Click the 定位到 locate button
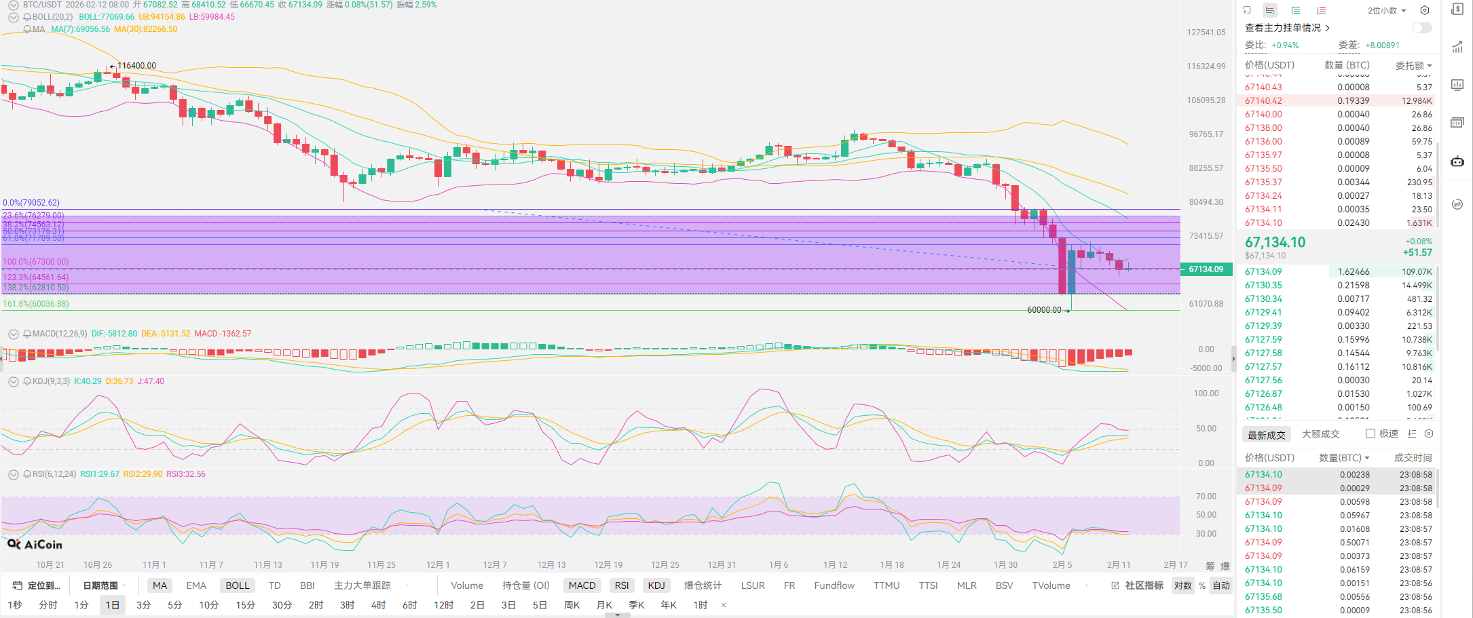 click(37, 585)
